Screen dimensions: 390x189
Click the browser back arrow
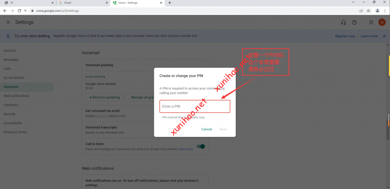pyautogui.click(x=5, y=11)
